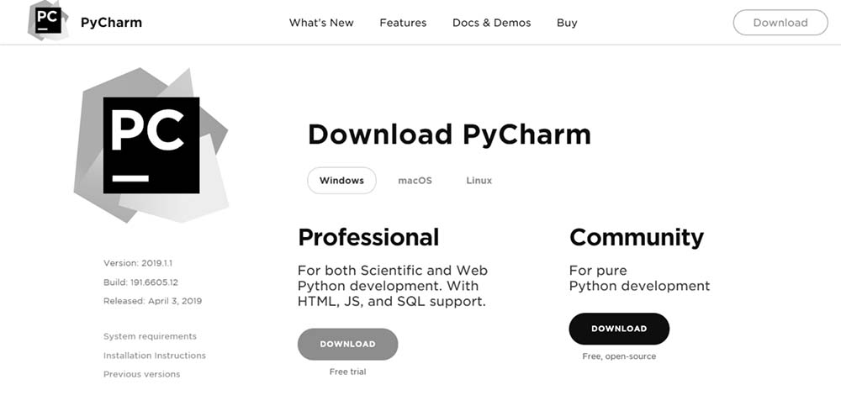Open the Docs & Demos menu item
841x406 pixels.
coord(491,23)
